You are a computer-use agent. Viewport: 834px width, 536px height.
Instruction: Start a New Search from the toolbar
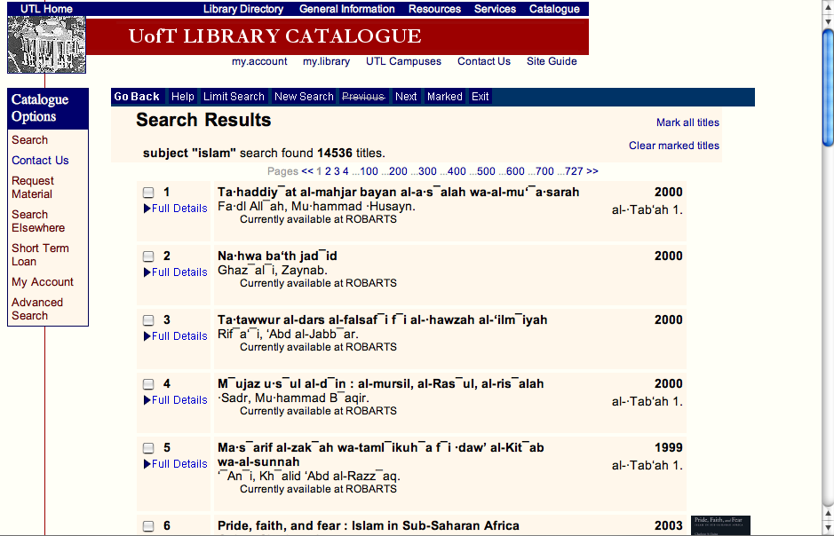tap(304, 96)
